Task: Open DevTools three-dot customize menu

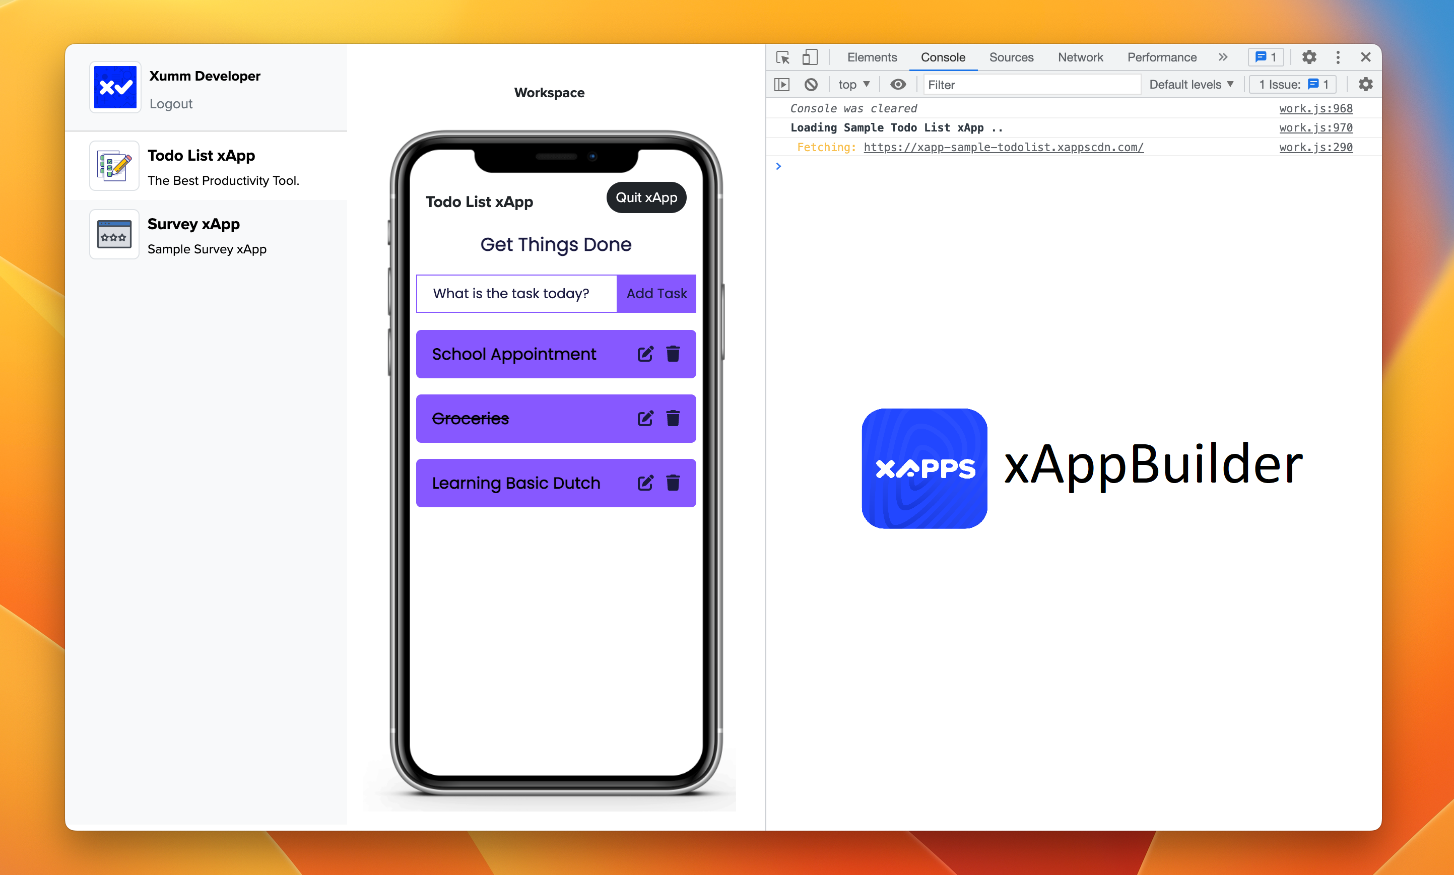Action: [1337, 57]
